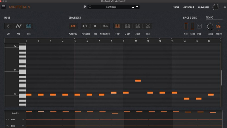
Task: Click step 9 marker in ruler
Action: pyautogui.click(x=123, y=41)
